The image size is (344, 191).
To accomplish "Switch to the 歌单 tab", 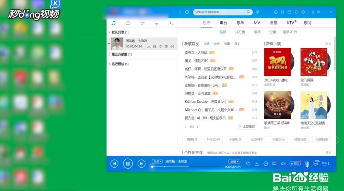I will tap(240, 23).
